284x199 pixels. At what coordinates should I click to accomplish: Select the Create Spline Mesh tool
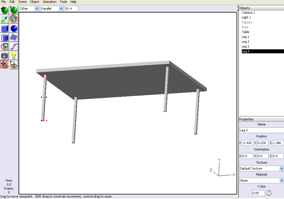click(14, 37)
